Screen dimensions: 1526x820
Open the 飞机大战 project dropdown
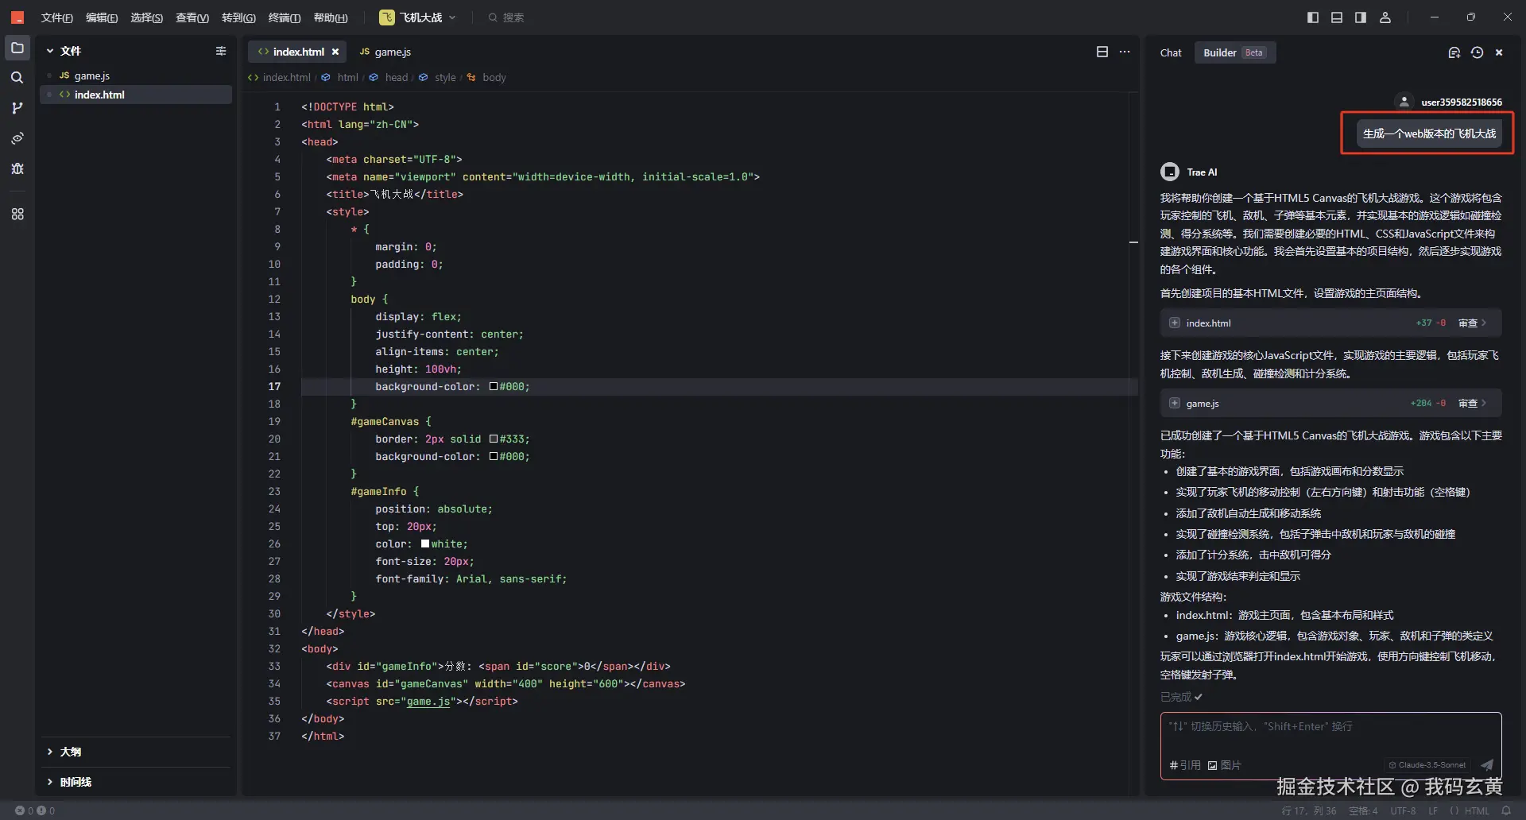[x=419, y=17]
